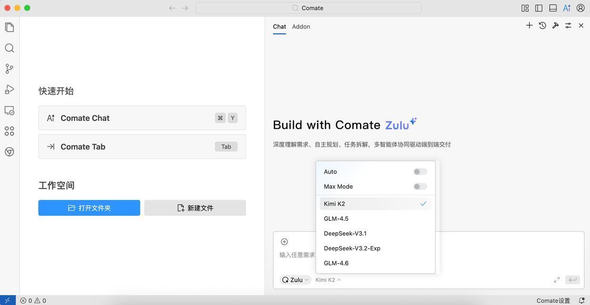Click the chat history clock icon
The width and height of the screenshot is (590, 305).
click(542, 26)
